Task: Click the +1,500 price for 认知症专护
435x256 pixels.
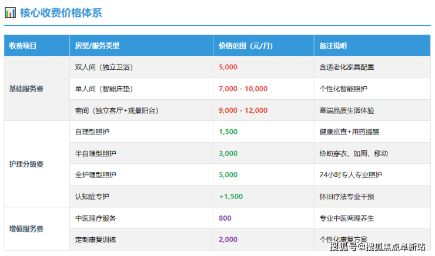Action: click(230, 196)
